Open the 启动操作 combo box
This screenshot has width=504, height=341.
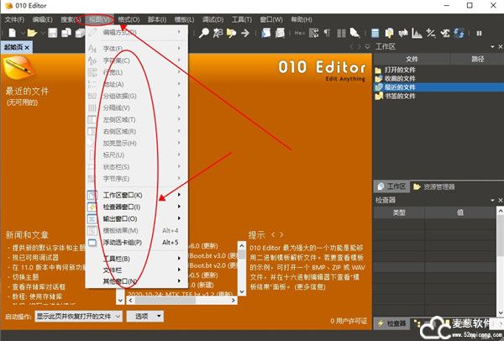pyautogui.click(x=78, y=317)
